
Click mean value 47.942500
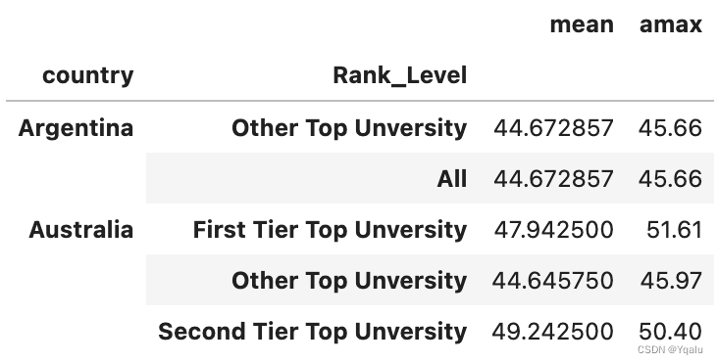click(x=553, y=230)
